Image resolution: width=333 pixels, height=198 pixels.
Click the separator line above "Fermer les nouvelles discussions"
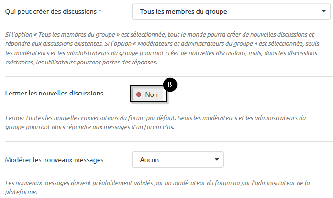(x=168, y=76)
